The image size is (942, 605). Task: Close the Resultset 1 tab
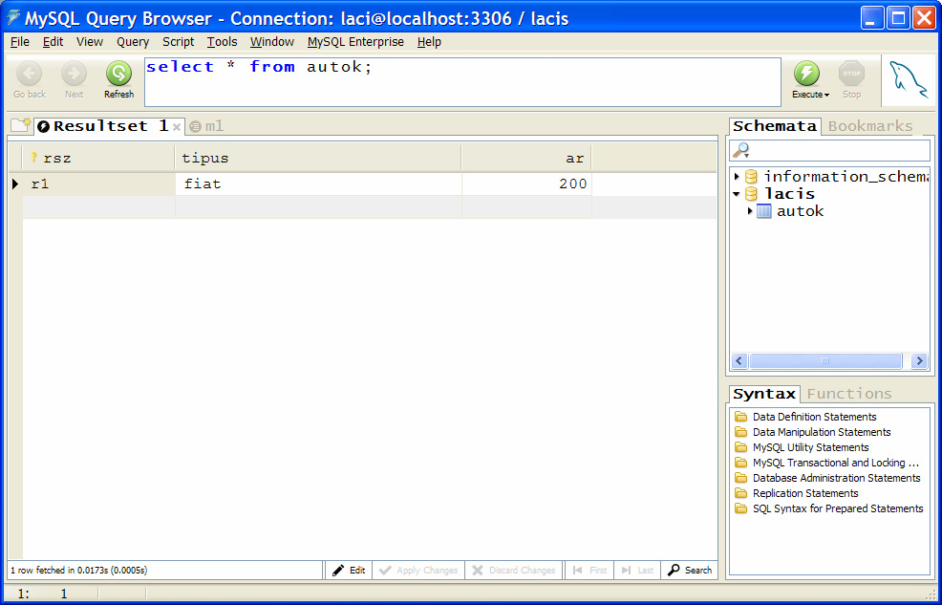[177, 127]
